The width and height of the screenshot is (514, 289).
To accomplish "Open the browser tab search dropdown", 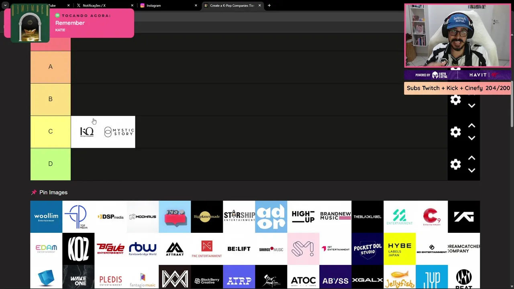I will [5, 6].
